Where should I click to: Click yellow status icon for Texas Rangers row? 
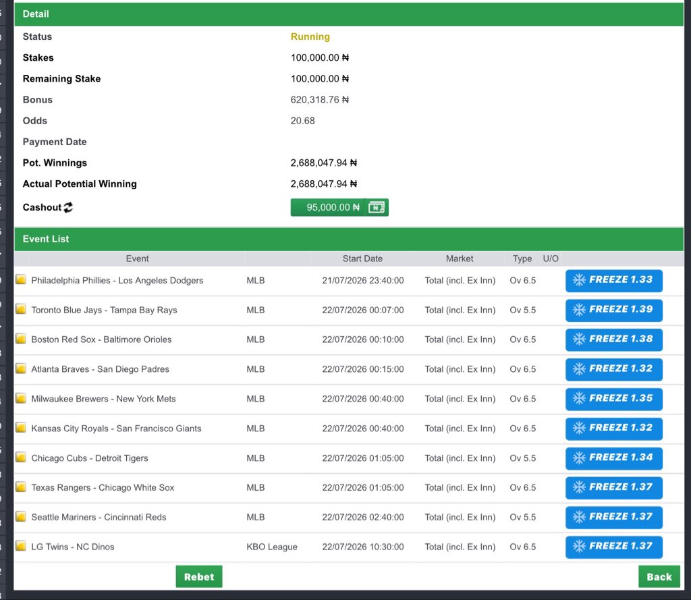click(x=21, y=487)
